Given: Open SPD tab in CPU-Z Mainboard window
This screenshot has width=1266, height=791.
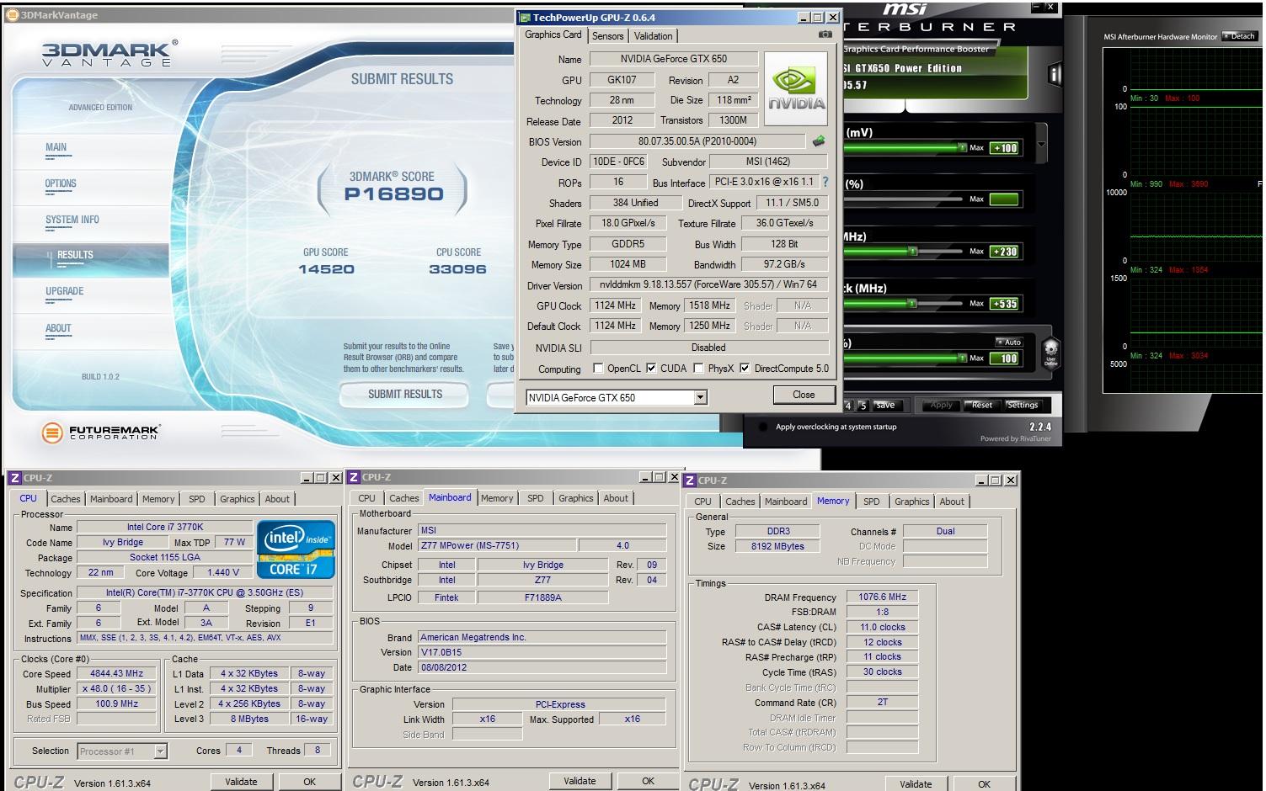Looking at the screenshot, I should (x=536, y=498).
